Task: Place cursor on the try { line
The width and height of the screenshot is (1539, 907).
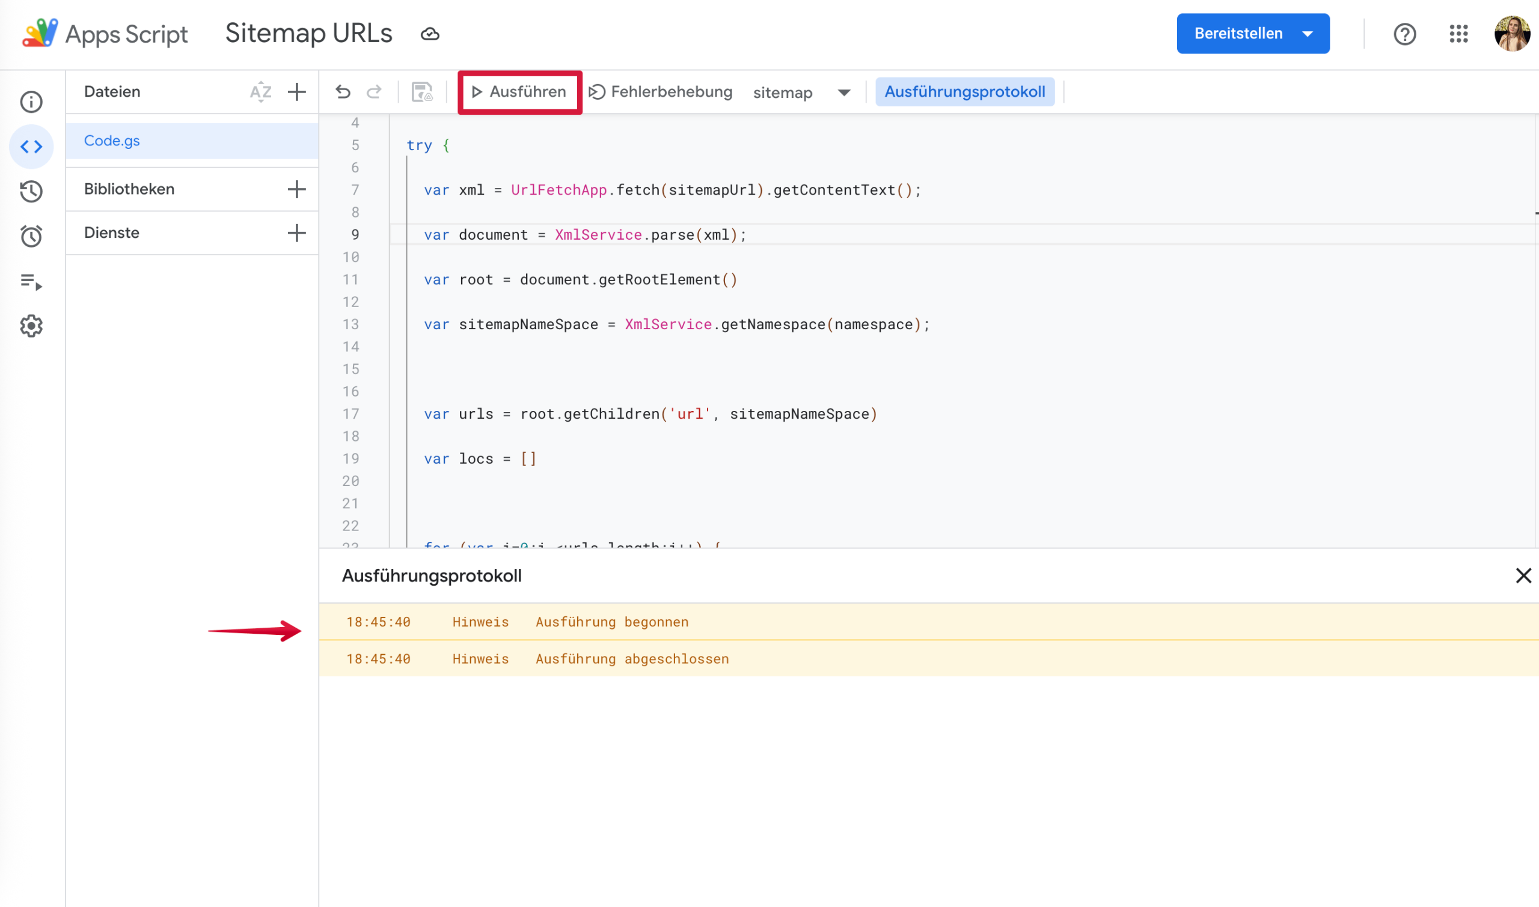Action: point(428,145)
